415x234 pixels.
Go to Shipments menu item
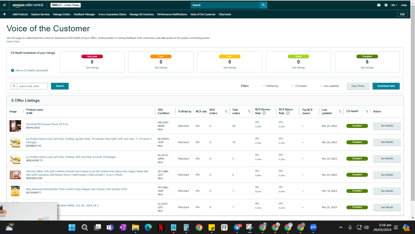point(225,14)
